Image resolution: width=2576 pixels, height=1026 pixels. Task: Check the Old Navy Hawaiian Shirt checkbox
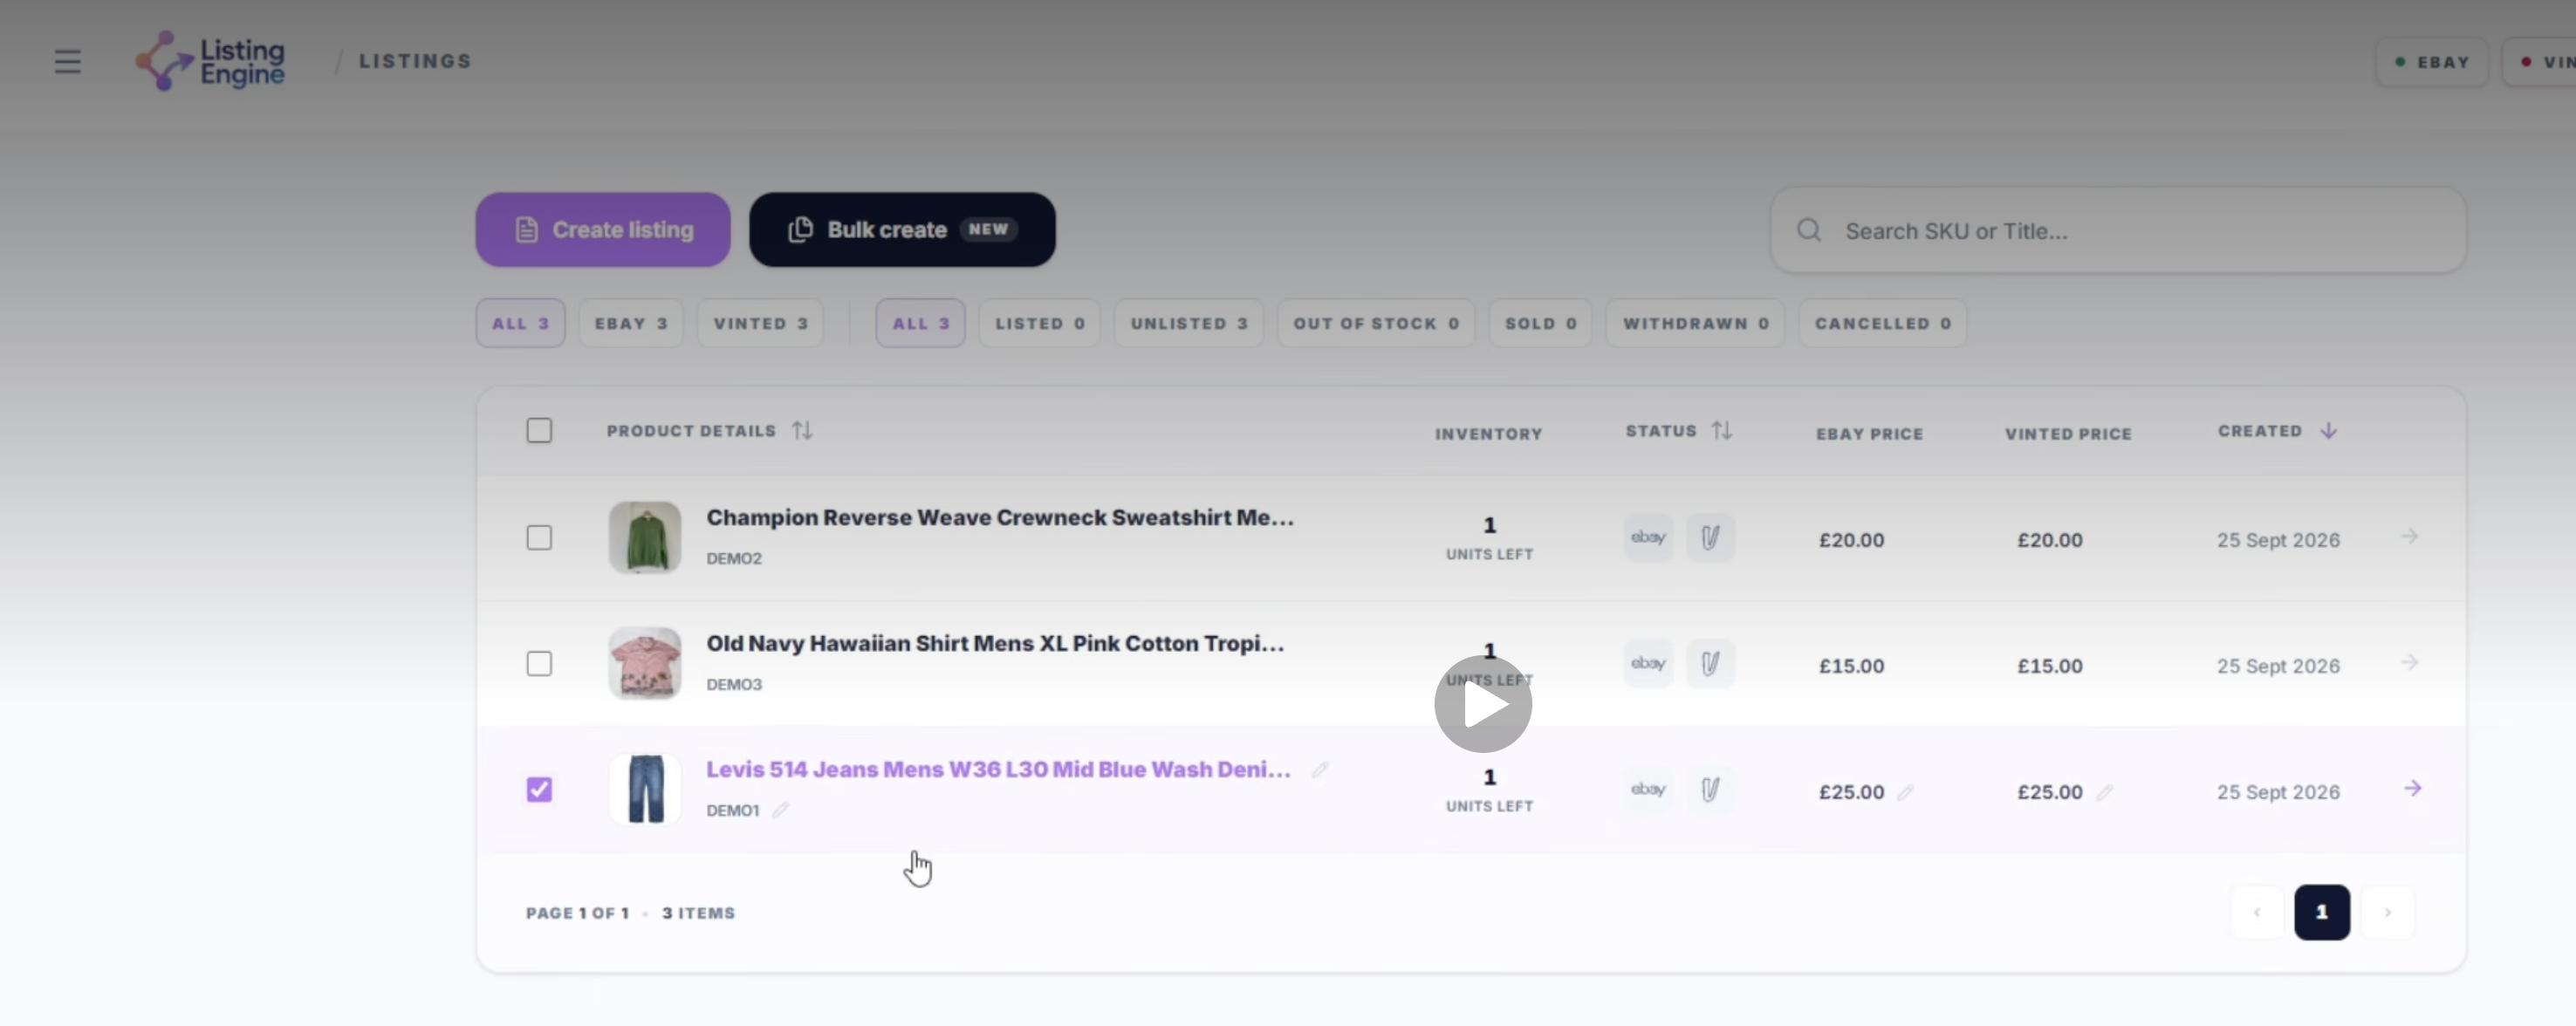pyautogui.click(x=539, y=664)
